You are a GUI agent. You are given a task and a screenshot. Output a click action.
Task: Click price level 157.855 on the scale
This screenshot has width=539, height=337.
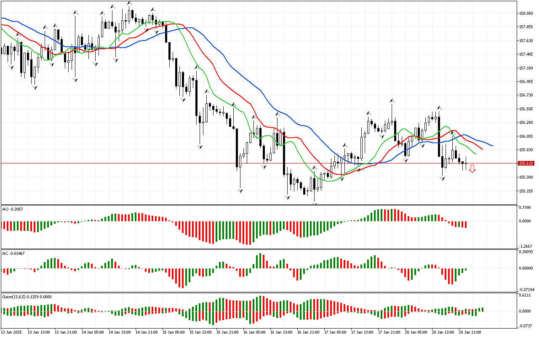pos(526,27)
